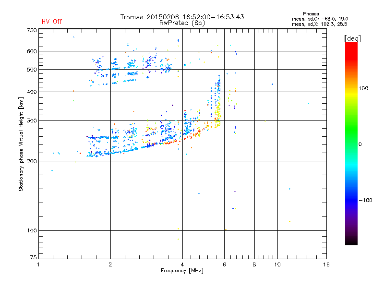The image size is (384, 288).
Task: Click the y-axis '300' tick label
Action: 32,120
